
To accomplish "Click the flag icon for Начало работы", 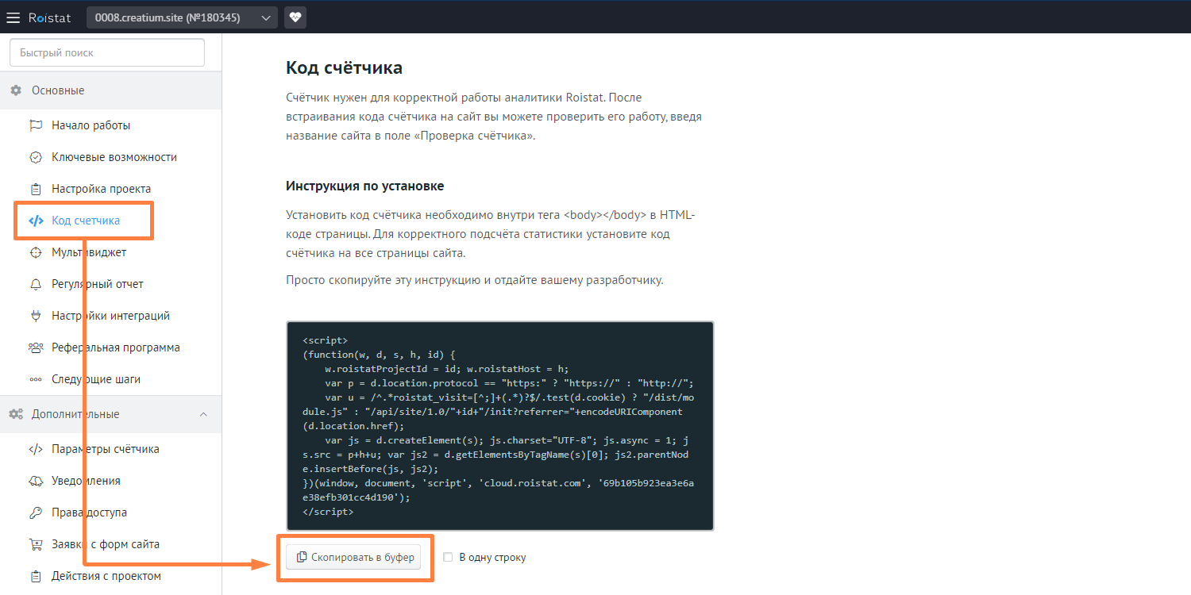I will 36,125.
